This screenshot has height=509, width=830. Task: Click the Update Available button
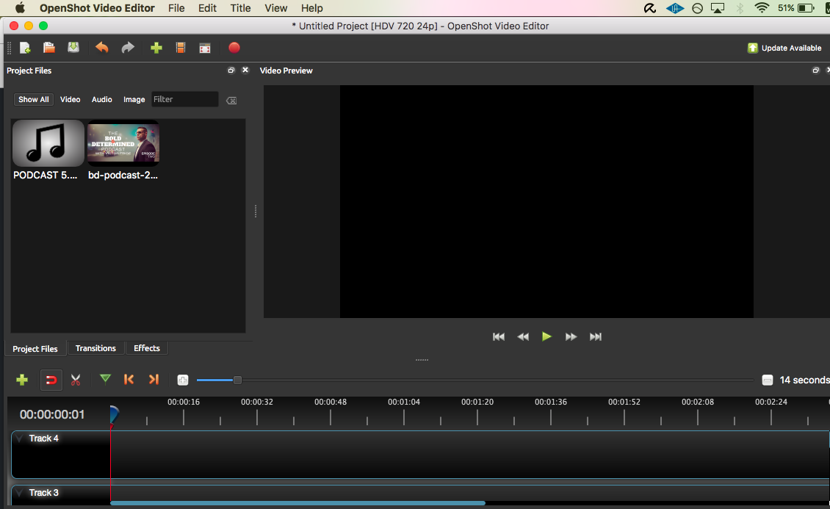784,48
